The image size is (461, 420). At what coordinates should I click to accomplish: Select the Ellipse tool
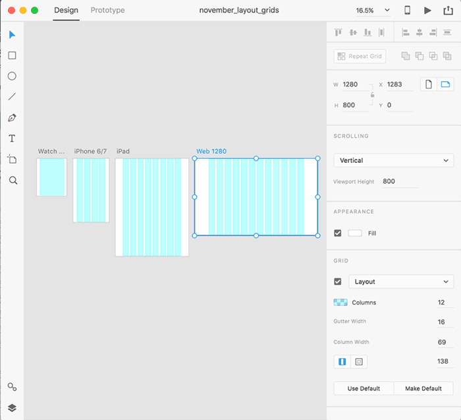click(12, 76)
